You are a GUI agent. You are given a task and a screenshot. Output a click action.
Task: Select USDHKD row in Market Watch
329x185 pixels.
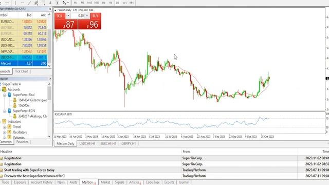(x=24, y=45)
